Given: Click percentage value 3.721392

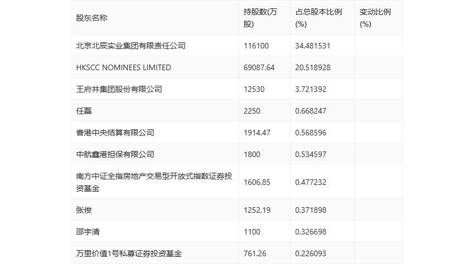Looking at the screenshot, I should (311, 90).
